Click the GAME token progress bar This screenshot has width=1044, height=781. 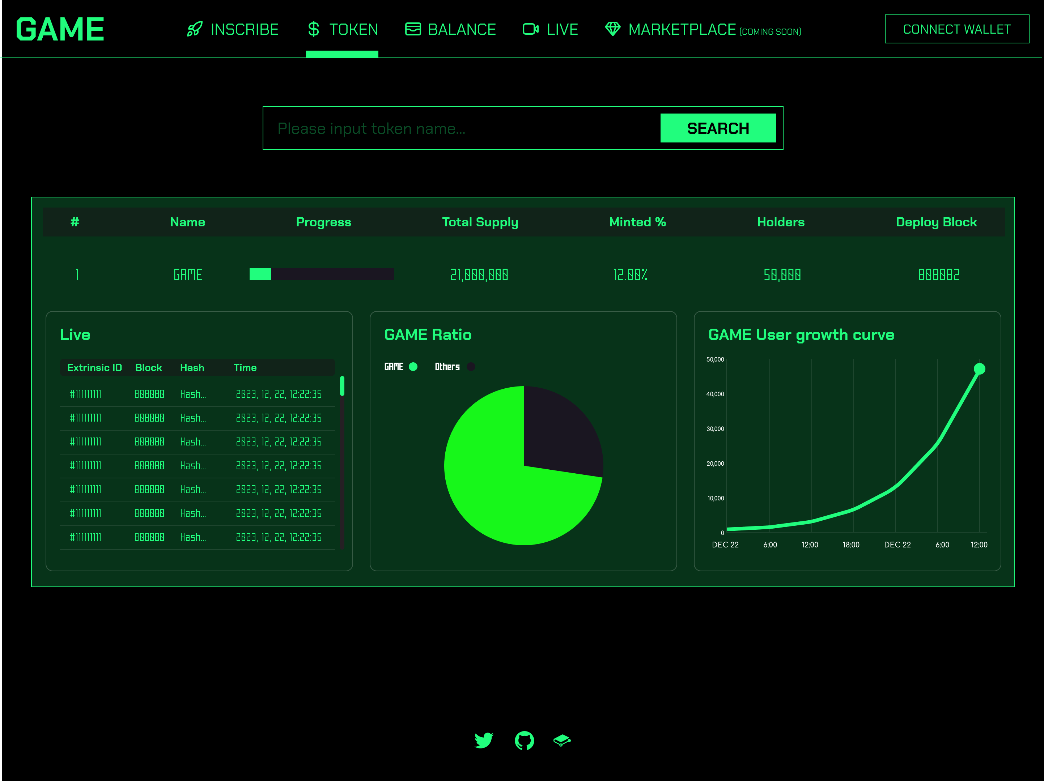point(322,274)
